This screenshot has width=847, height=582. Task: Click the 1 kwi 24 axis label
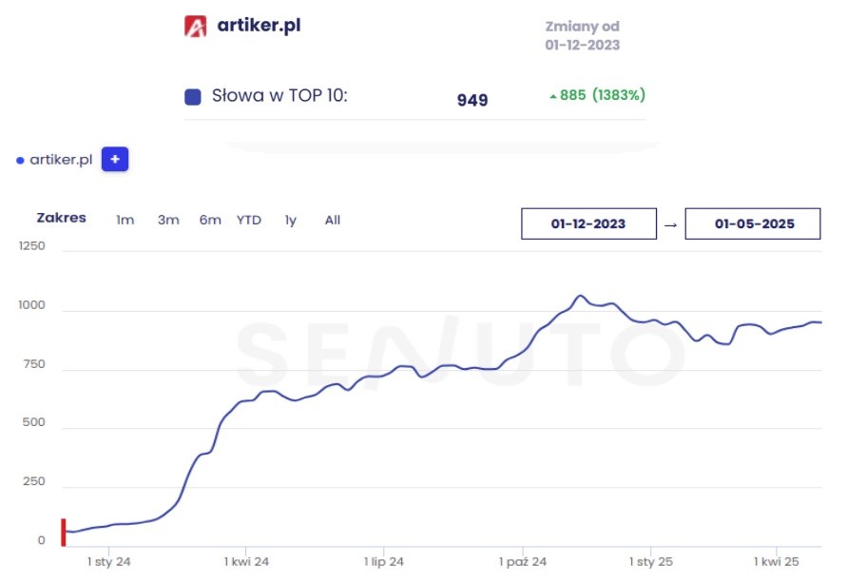point(246,562)
